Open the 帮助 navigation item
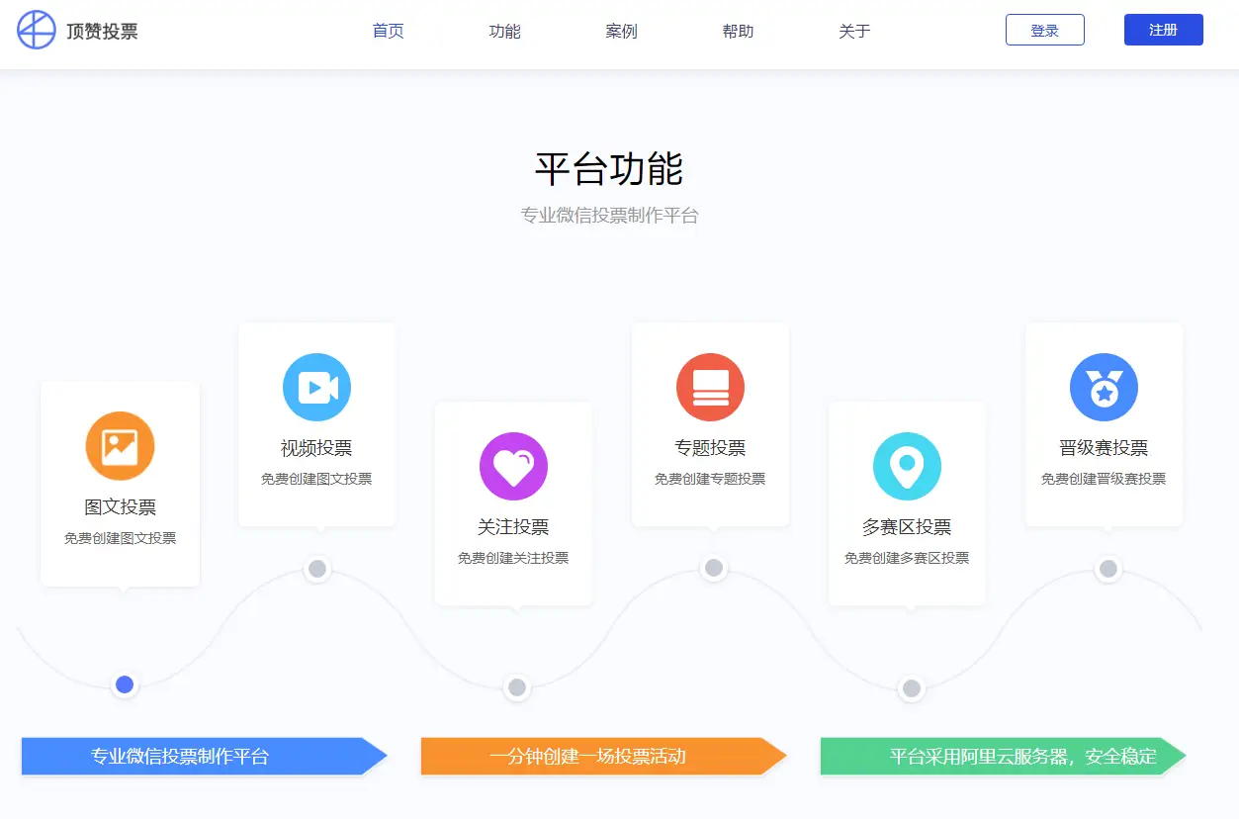 click(x=738, y=31)
